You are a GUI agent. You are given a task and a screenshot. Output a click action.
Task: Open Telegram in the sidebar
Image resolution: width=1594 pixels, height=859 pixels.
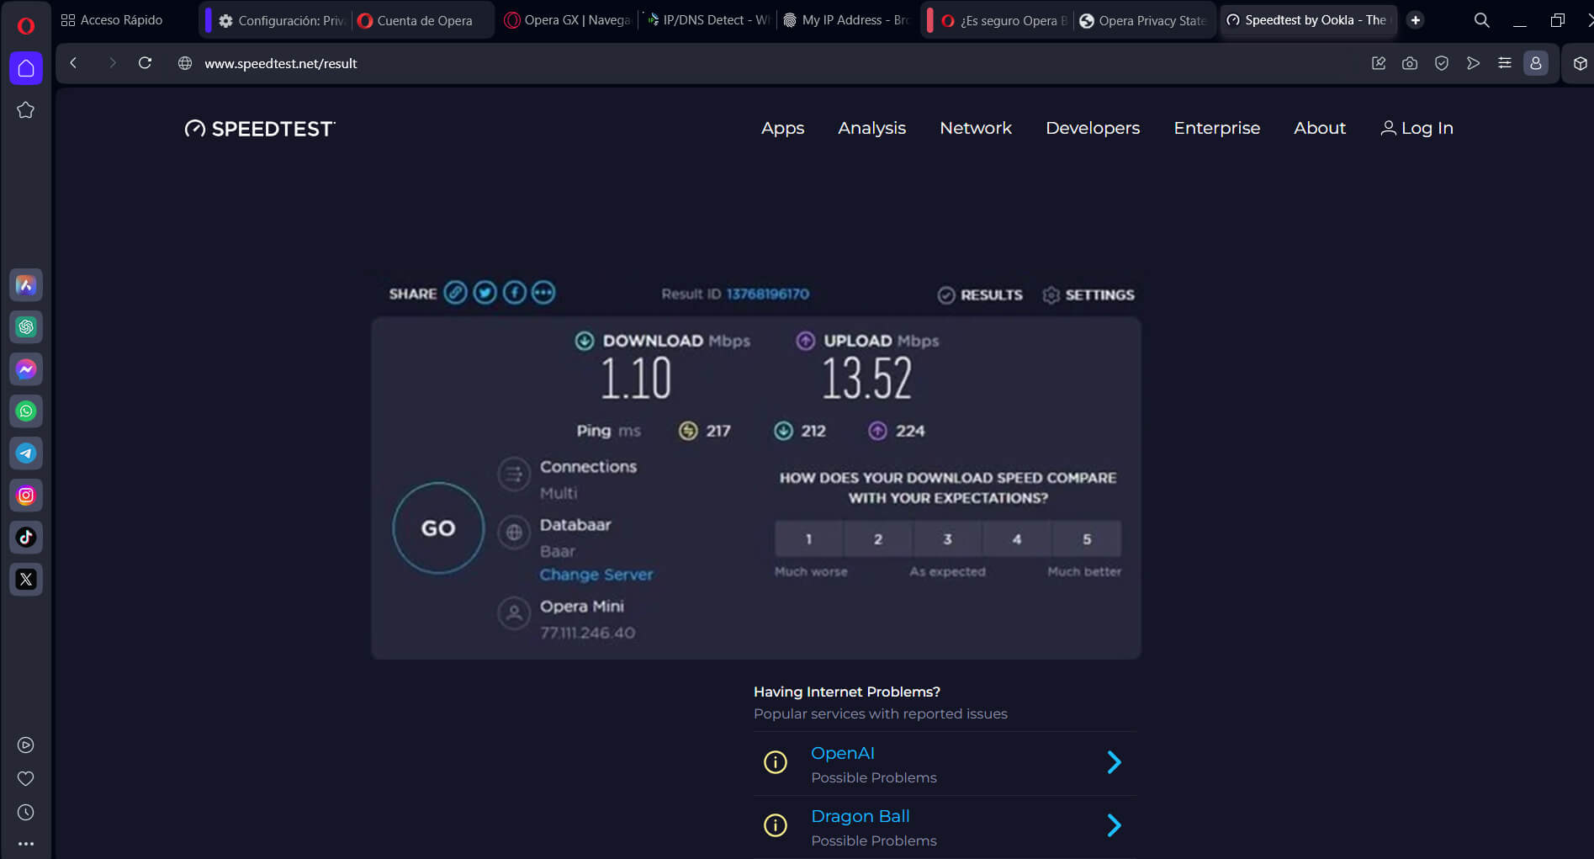point(26,453)
